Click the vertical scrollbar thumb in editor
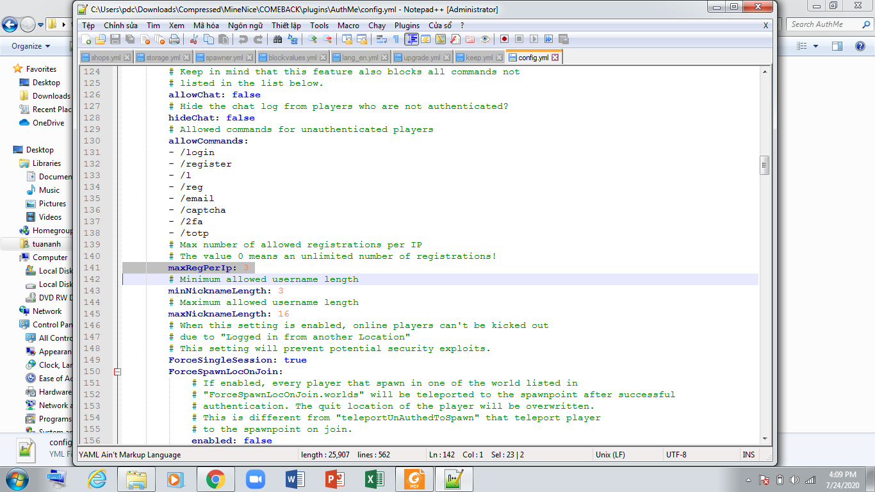 coord(764,165)
